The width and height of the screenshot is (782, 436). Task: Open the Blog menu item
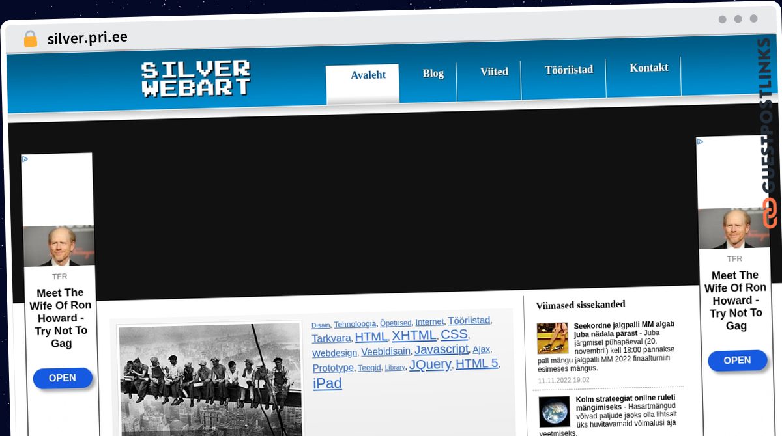pos(433,74)
